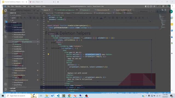
Task: Open Customize Layout icon in title bar
Action: point(154,6)
